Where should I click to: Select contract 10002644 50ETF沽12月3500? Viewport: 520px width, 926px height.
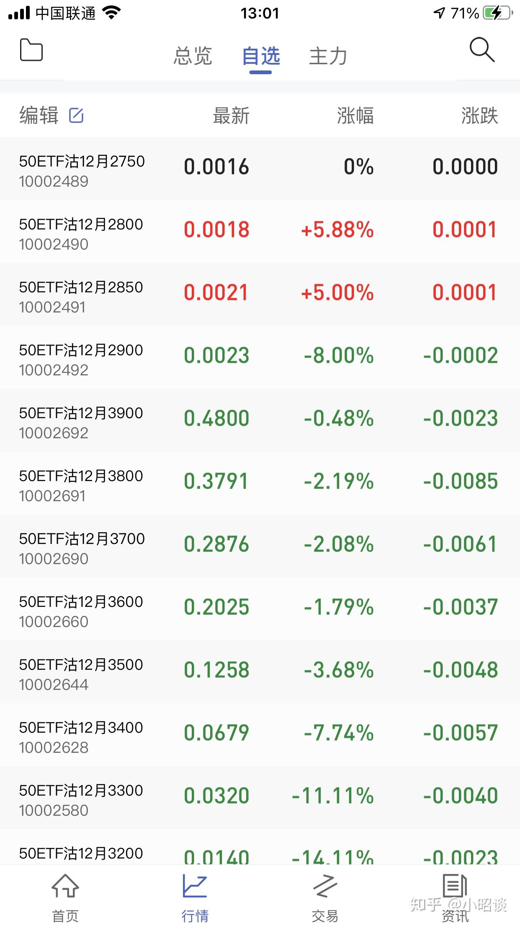coord(260,672)
